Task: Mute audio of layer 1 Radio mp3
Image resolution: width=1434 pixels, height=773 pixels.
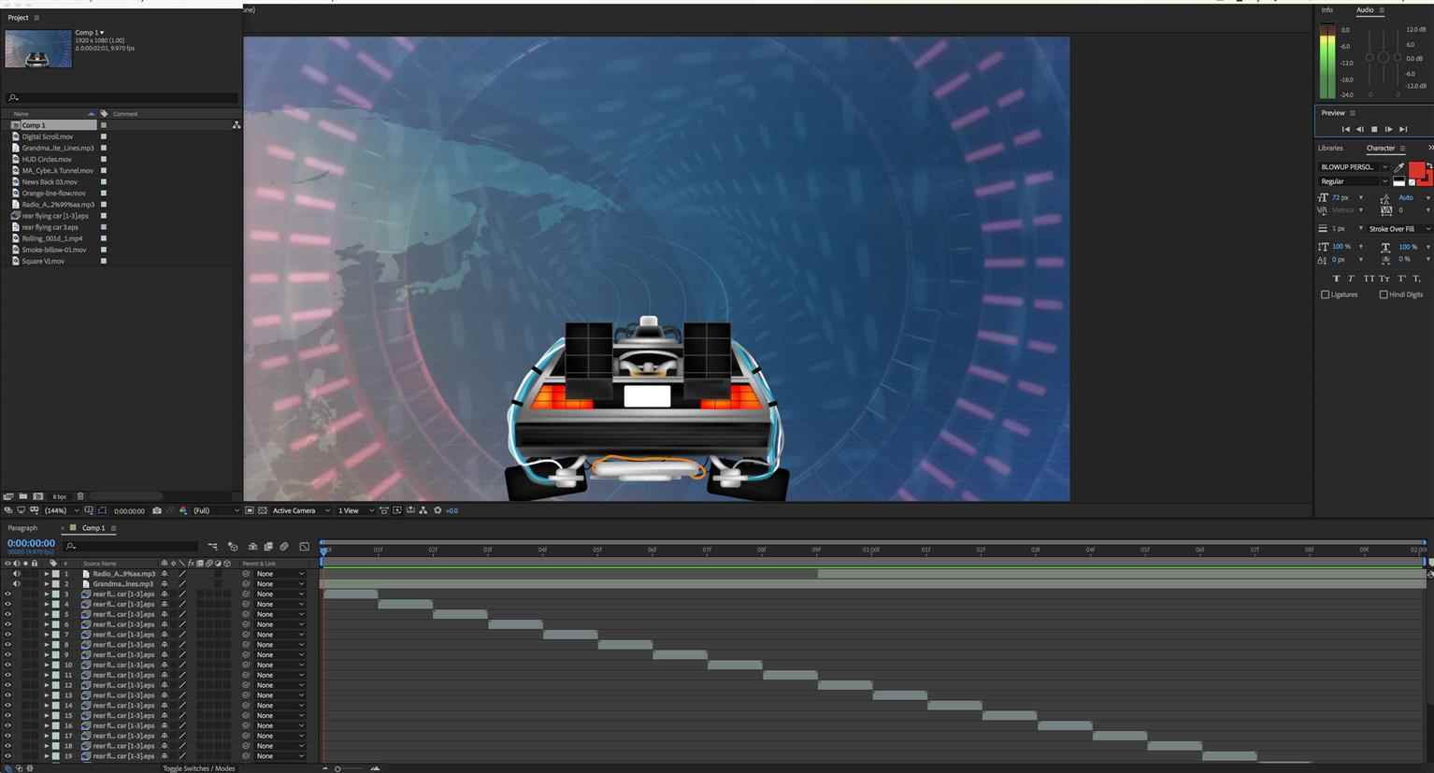Action: (16, 574)
